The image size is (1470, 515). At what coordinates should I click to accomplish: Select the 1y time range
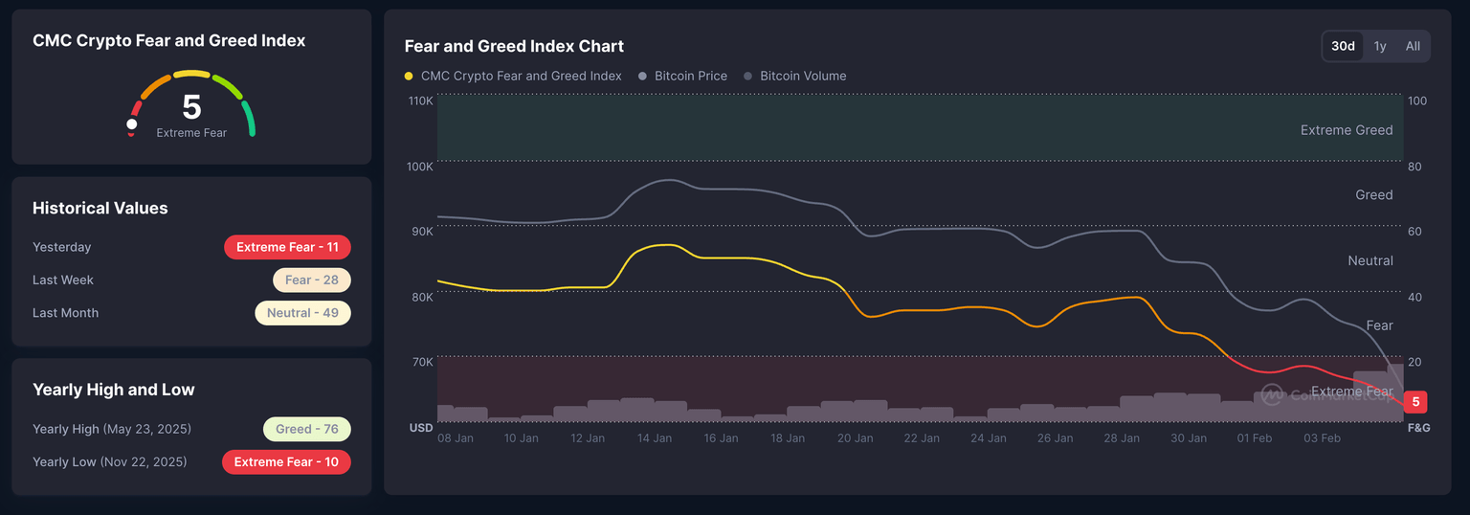1380,46
